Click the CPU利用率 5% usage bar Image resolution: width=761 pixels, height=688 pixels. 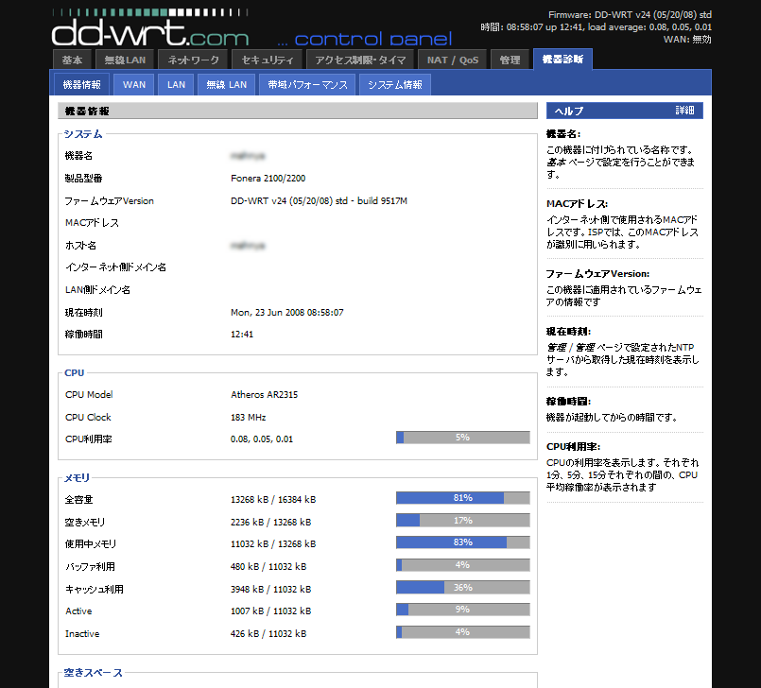462,438
